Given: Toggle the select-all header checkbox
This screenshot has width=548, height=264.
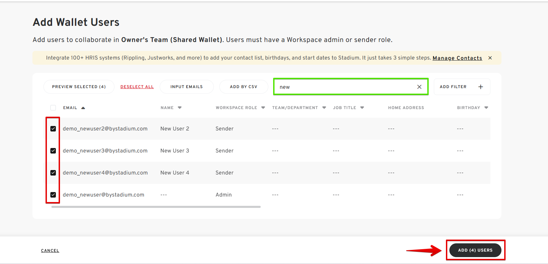Looking at the screenshot, I should click(x=53, y=108).
